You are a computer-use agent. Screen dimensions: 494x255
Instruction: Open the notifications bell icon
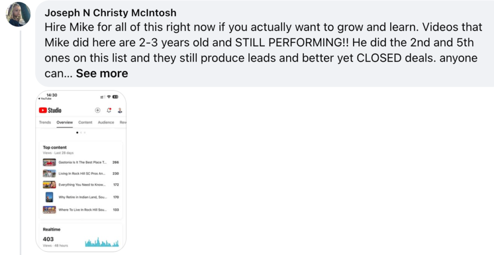click(x=109, y=110)
